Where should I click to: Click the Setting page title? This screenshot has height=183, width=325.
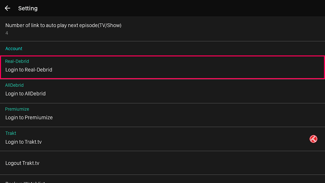click(x=28, y=8)
